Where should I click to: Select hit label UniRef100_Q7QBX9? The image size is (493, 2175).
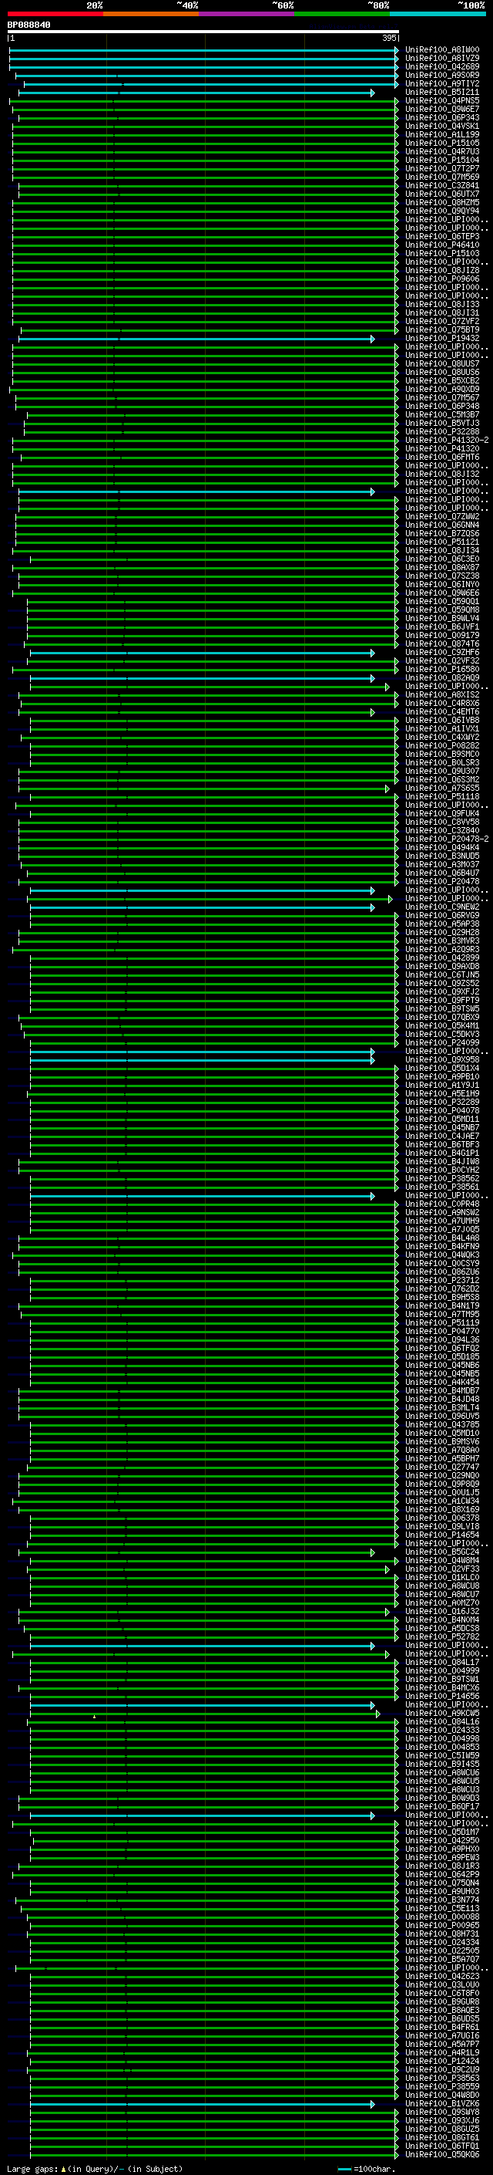pyautogui.click(x=442, y=1018)
